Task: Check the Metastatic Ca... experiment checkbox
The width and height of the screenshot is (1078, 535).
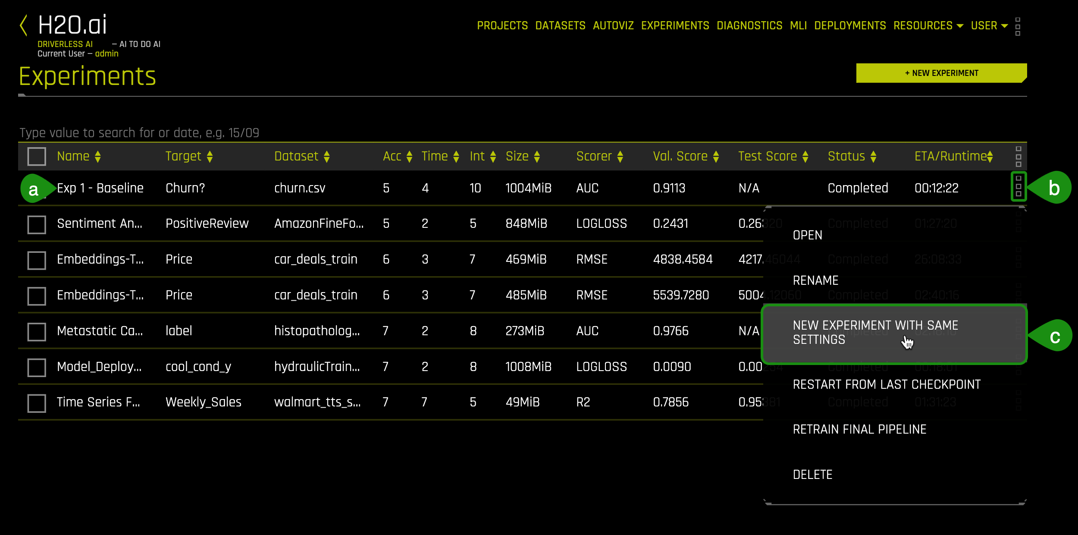Action: click(37, 332)
